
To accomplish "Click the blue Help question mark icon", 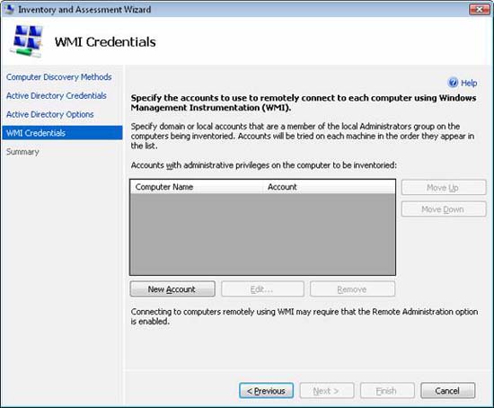I will click(453, 83).
